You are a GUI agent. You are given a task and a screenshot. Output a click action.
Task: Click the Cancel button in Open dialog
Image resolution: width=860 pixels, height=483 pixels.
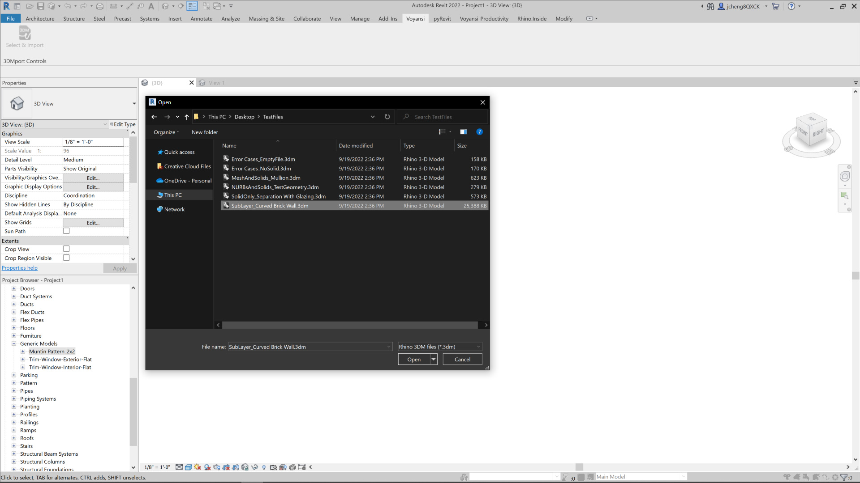pos(462,359)
